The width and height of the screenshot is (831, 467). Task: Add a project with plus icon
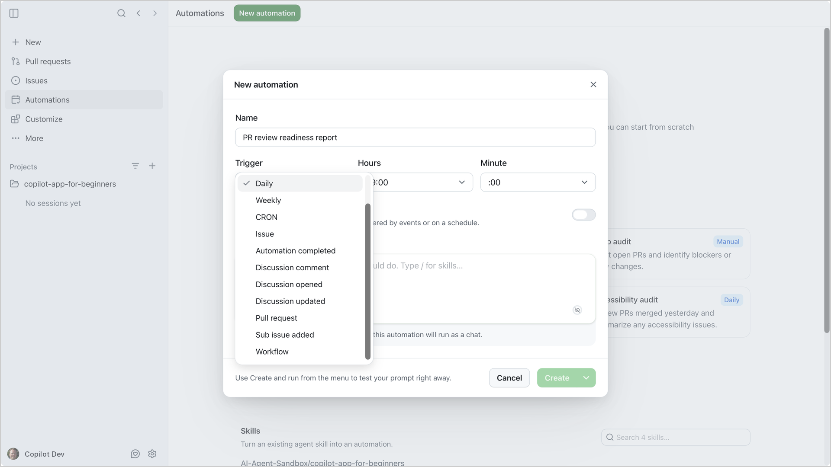click(152, 166)
